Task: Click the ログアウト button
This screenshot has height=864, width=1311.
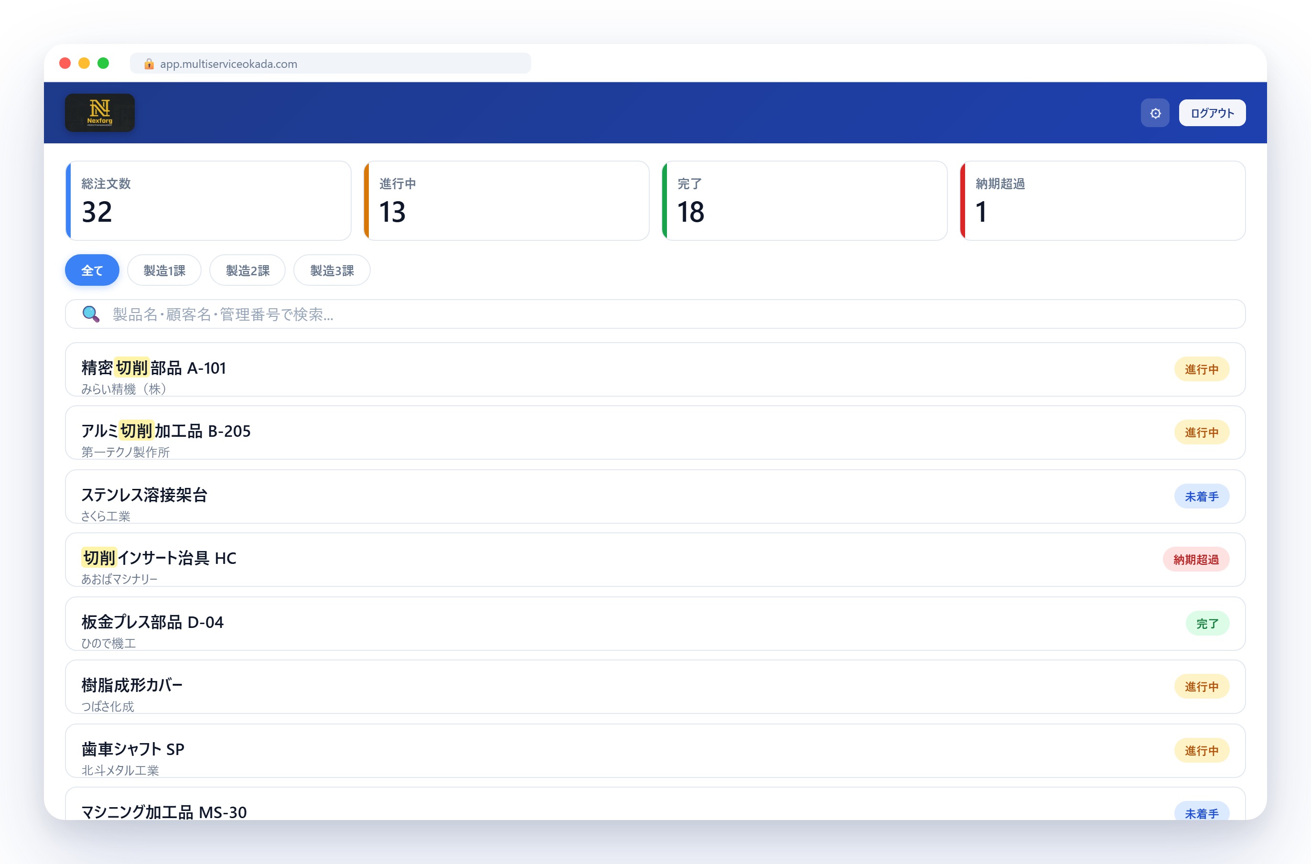Action: coord(1212,113)
